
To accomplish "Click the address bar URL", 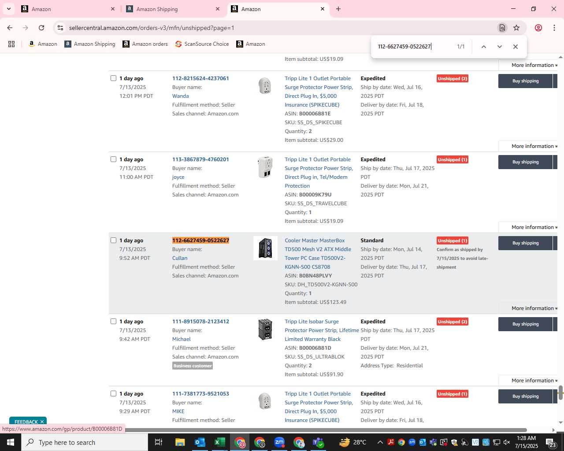I will click(152, 28).
